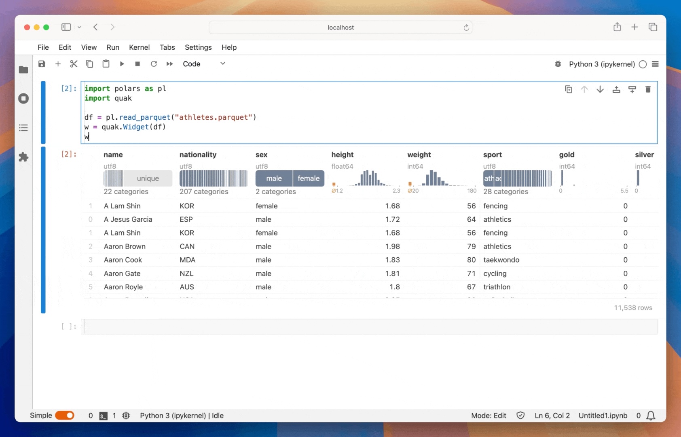Restart kernel and run all cells
Screen dimensions: 681x437
[x=170, y=64]
